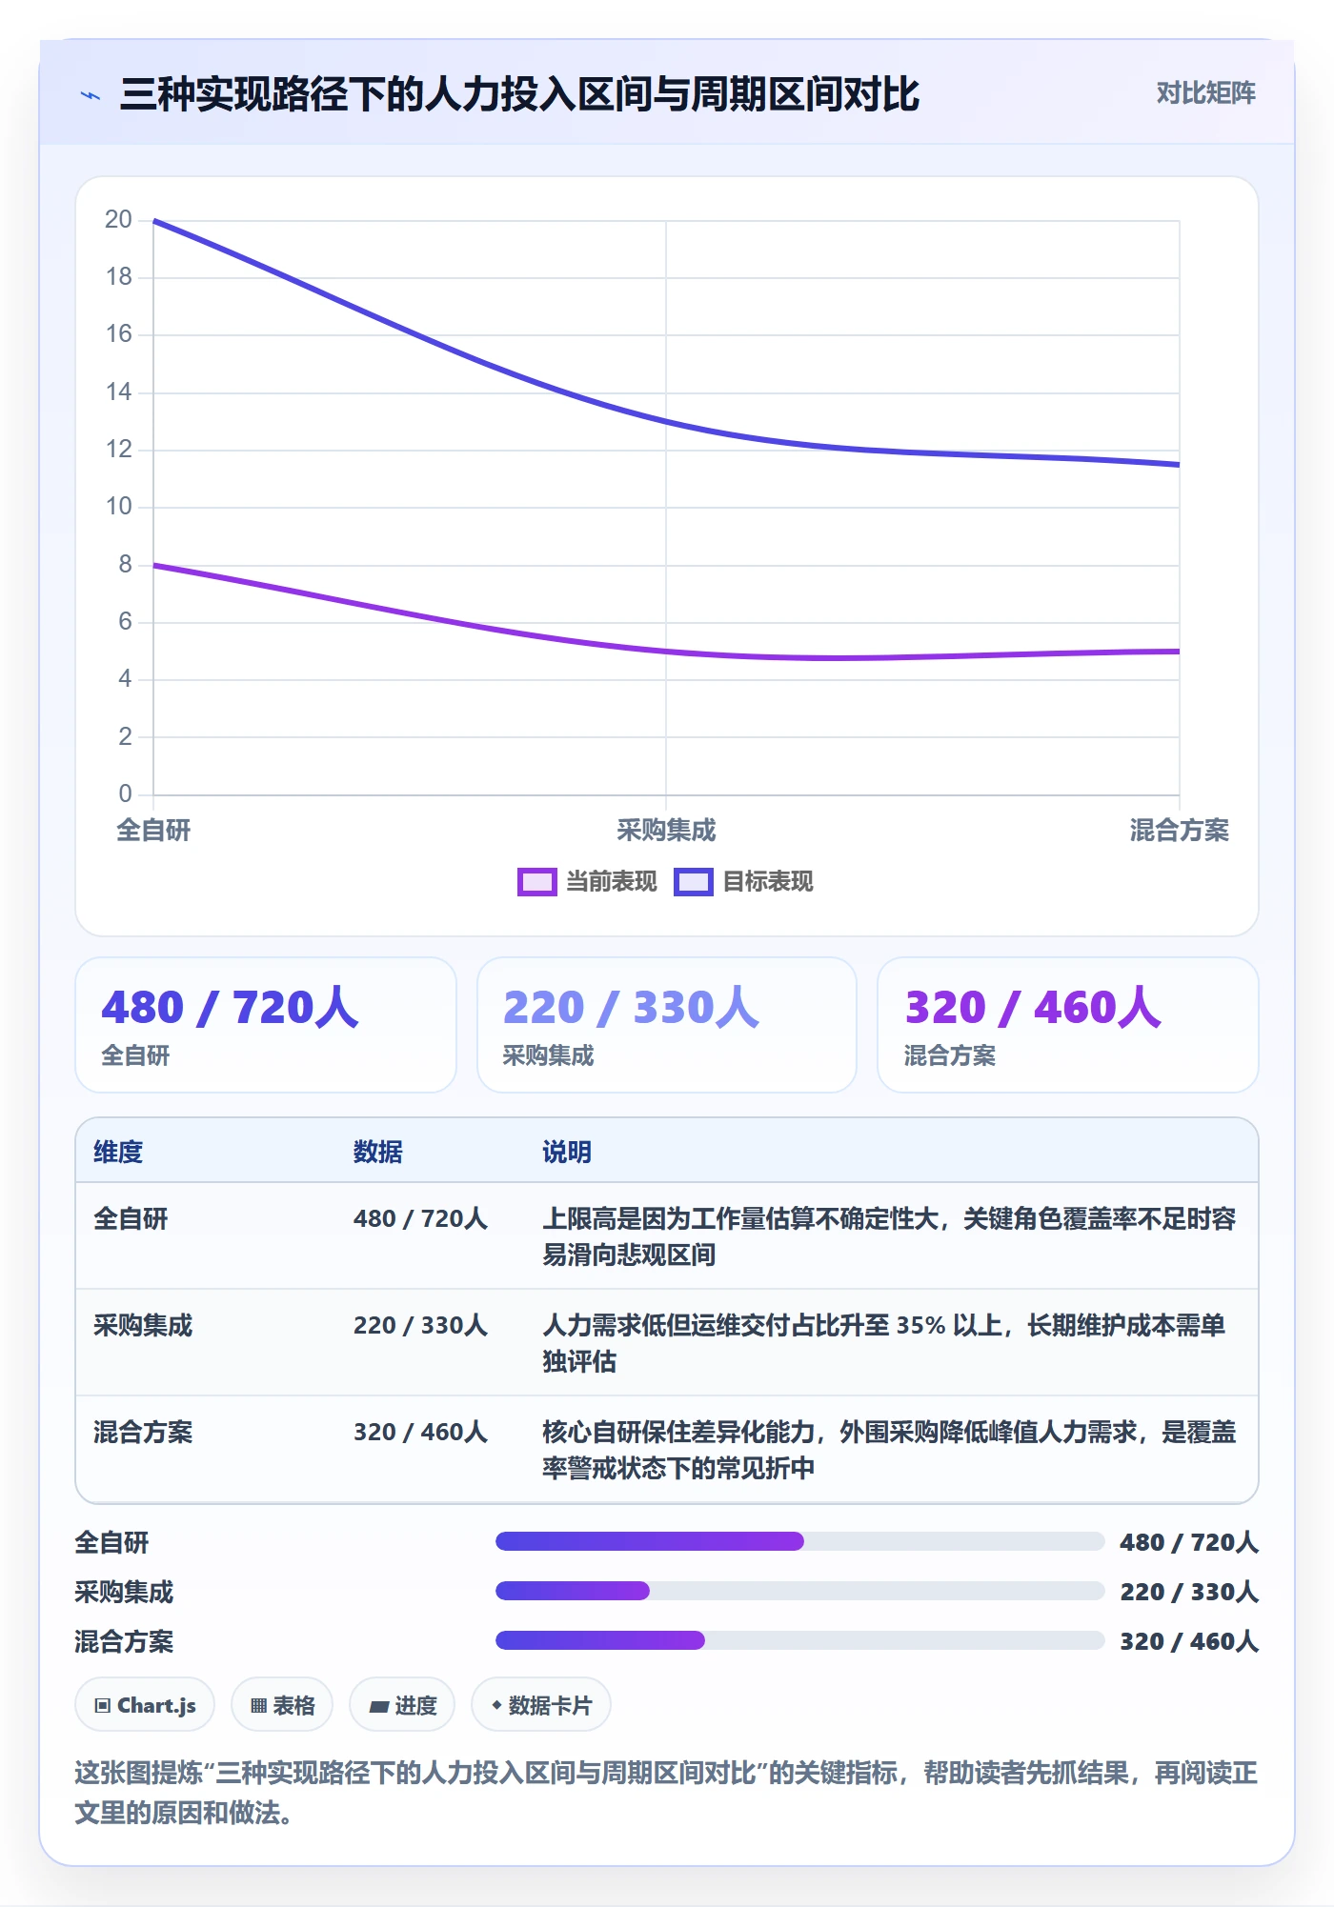Screen dimensions: 1334x1907
Task: Toggle the 目标表现 legend swatch
Action: point(693,882)
